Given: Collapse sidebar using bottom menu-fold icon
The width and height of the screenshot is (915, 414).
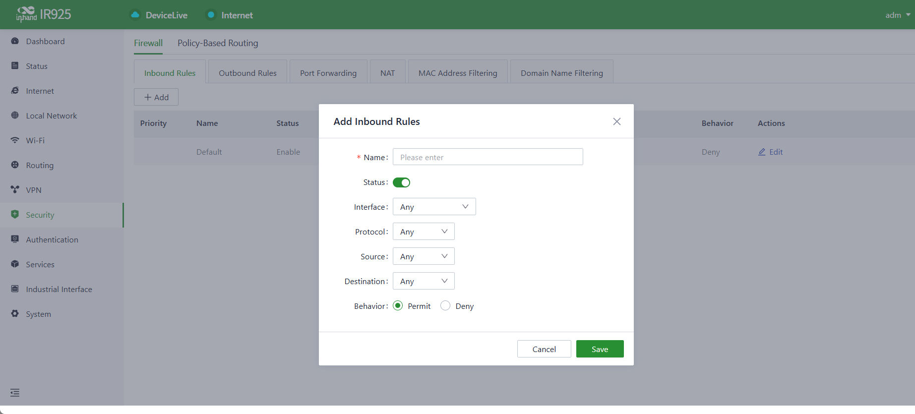Looking at the screenshot, I should (x=15, y=393).
